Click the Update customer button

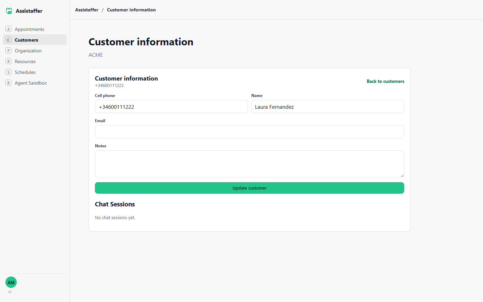pyautogui.click(x=250, y=188)
